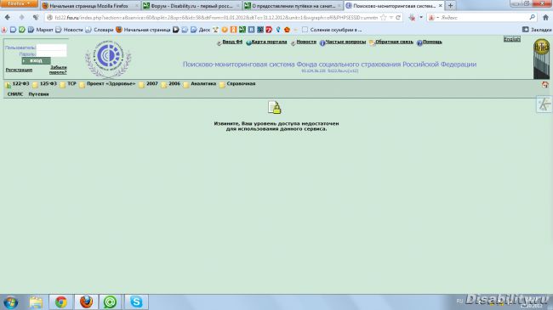
Task: Open the Ввод Ф4 link
Action: point(232,42)
